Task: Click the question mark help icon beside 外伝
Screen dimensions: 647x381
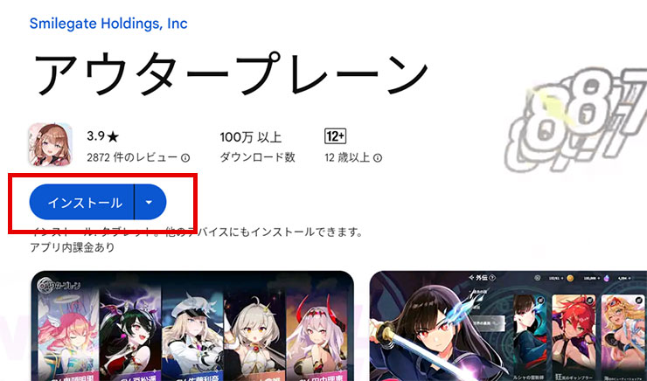Action: [x=492, y=278]
